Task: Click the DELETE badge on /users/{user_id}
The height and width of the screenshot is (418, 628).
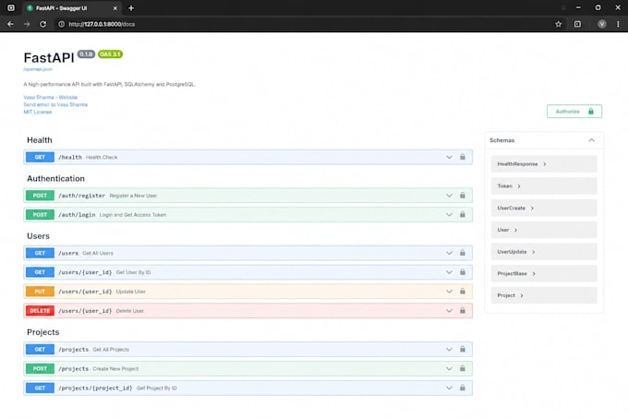Action: [x=40, y=311]
